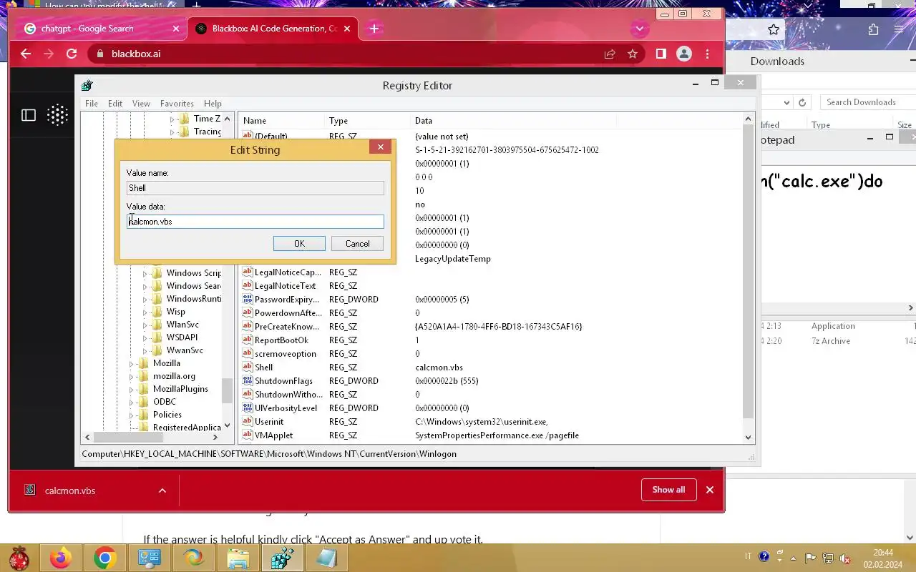Select the PreCreateKnownFolders value icon
The image size is (916, 572).
pyautogui.click(x=248, y=327)
